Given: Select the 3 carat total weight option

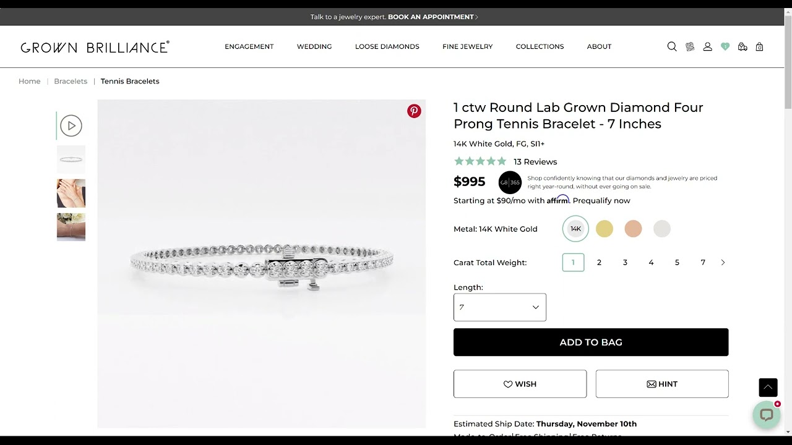Looking at the screenshot, I should [625, 262].
